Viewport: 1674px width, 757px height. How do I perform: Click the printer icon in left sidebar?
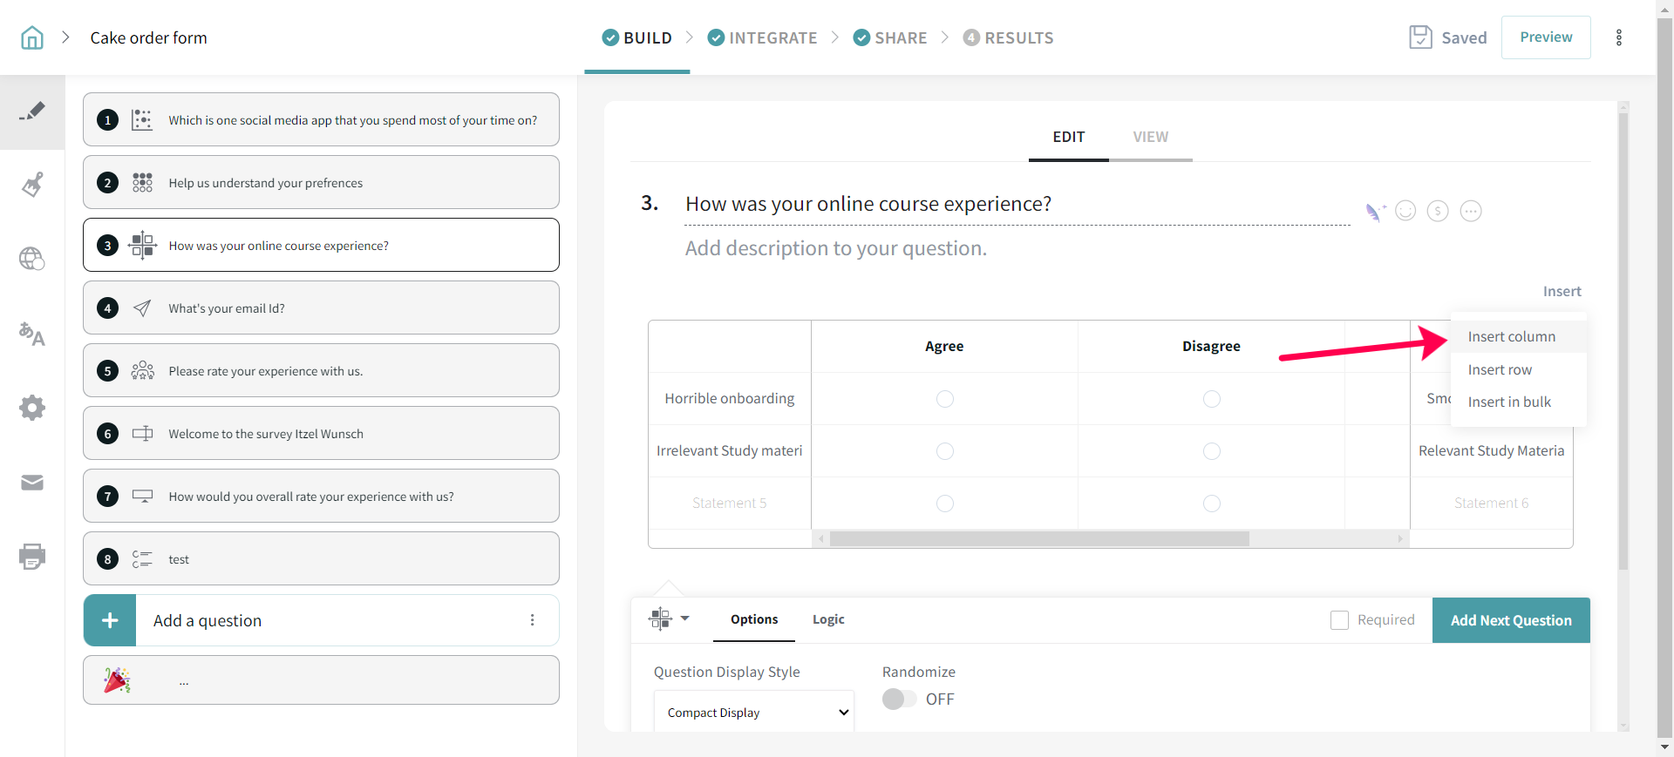click(x=32, y=557)
